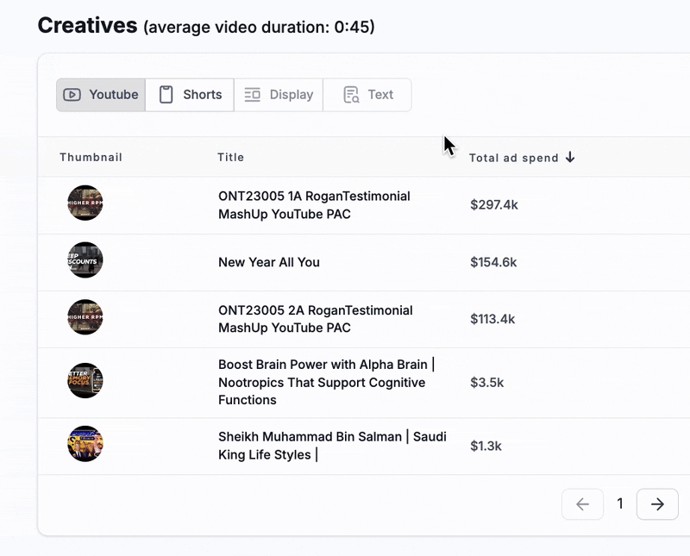Go to next page arrow
The height and width of the screenshot is (556, 690).
[657, 504]
